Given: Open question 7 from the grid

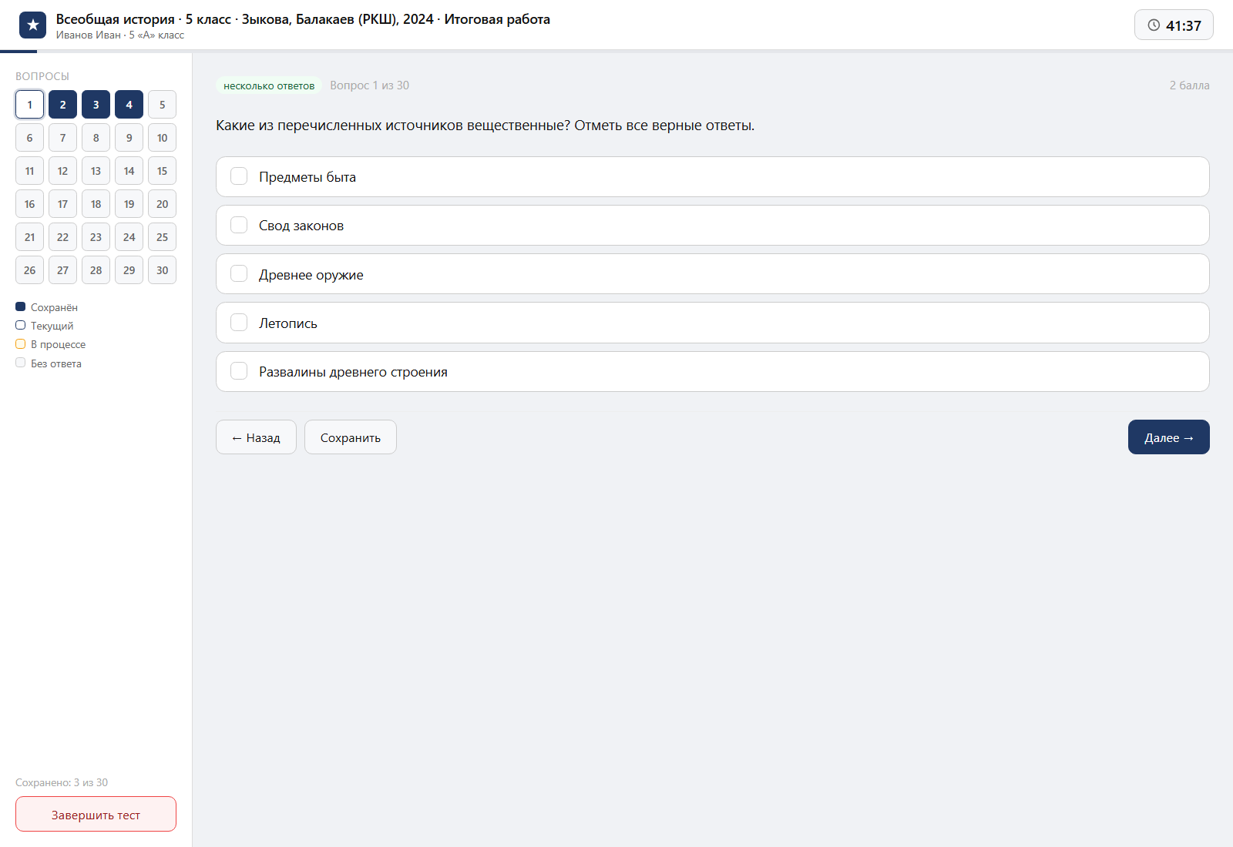Looking at the screenshot, I should (62, 138).
